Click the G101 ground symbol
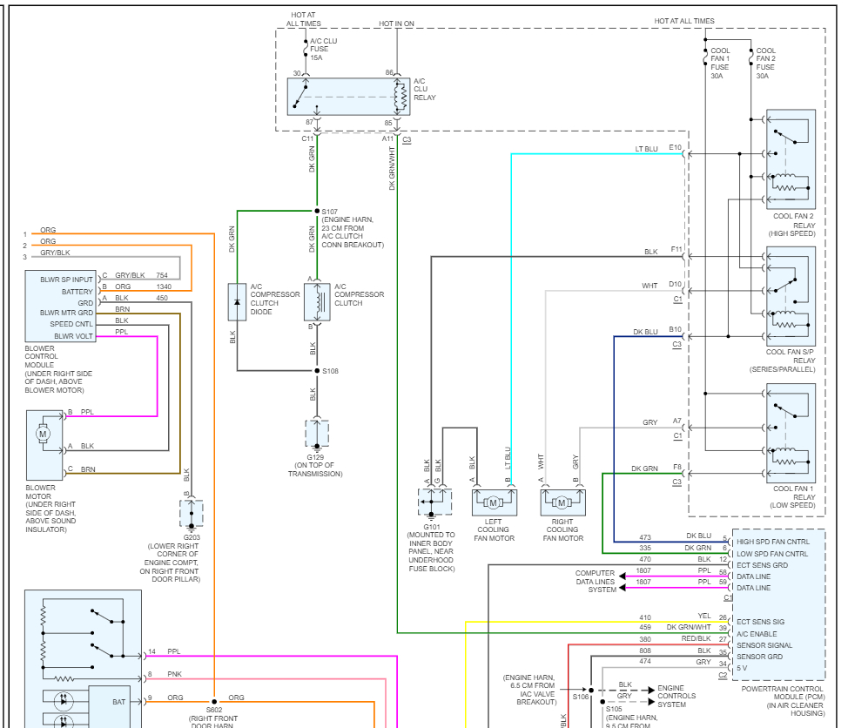This screenshot has height=728, width=848. [x=434, y=502]
